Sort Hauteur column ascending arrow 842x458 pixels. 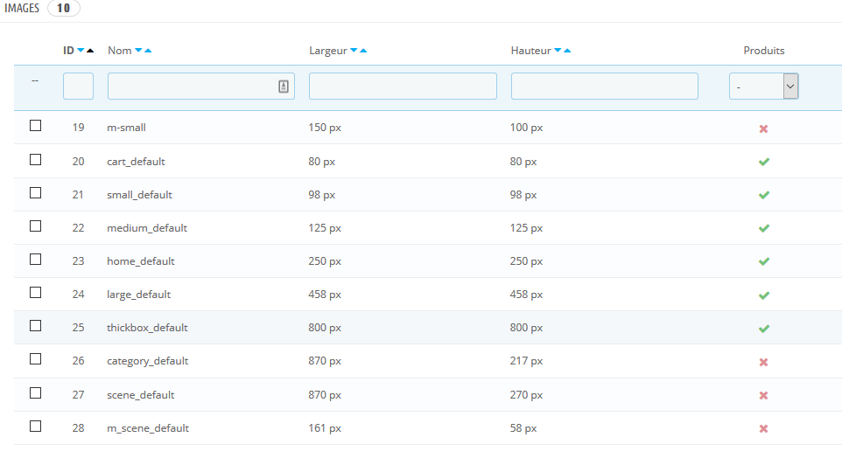[x=567, y=51]
